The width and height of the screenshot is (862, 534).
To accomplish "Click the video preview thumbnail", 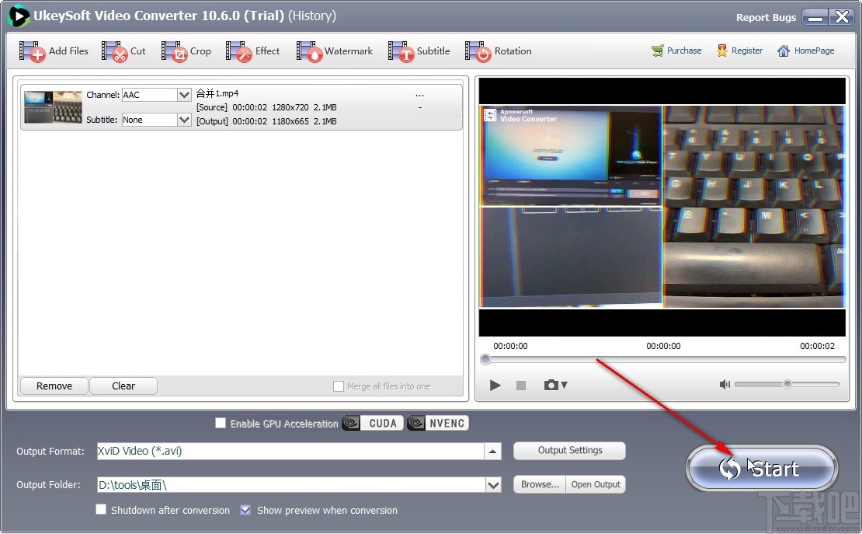I will [51, 107].
